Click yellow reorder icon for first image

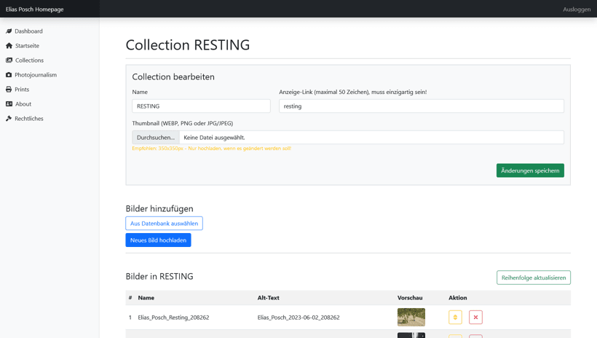click(x=455, y=318)
